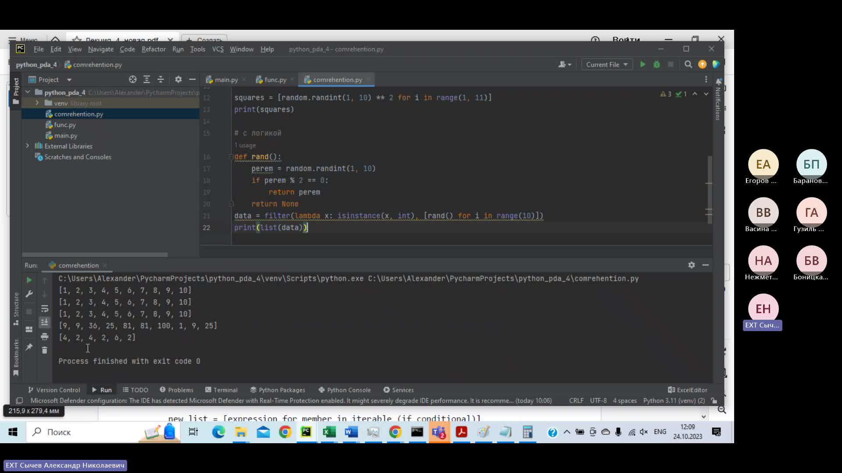
Task: Open Version Control tool window
Action: 54,390
